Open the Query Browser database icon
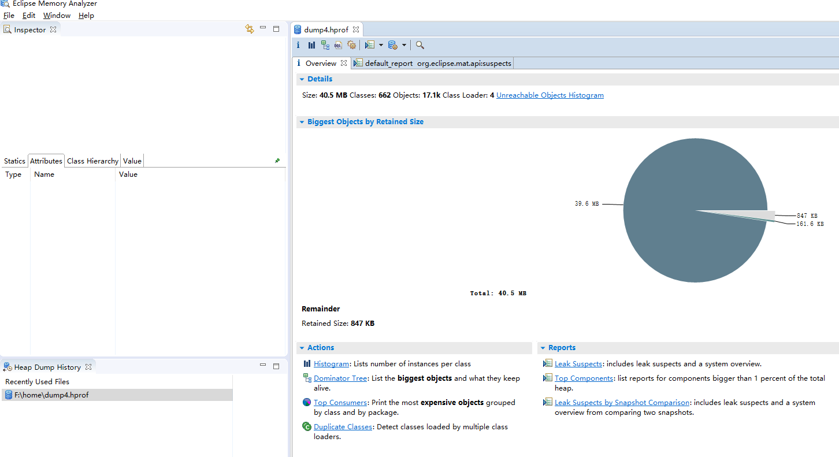The height and width of the screenshot is (457, 839). [x=392, y=45]
